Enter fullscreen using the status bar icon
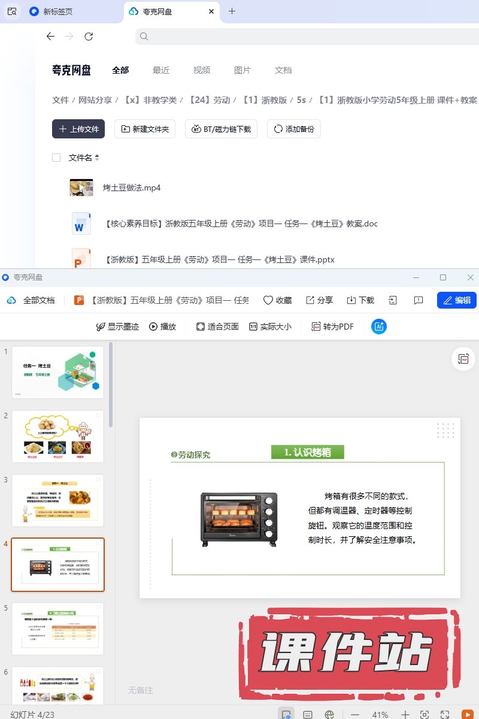Image resolution: width=479 pixels, height=719 pixels. [x=445, y=714]
